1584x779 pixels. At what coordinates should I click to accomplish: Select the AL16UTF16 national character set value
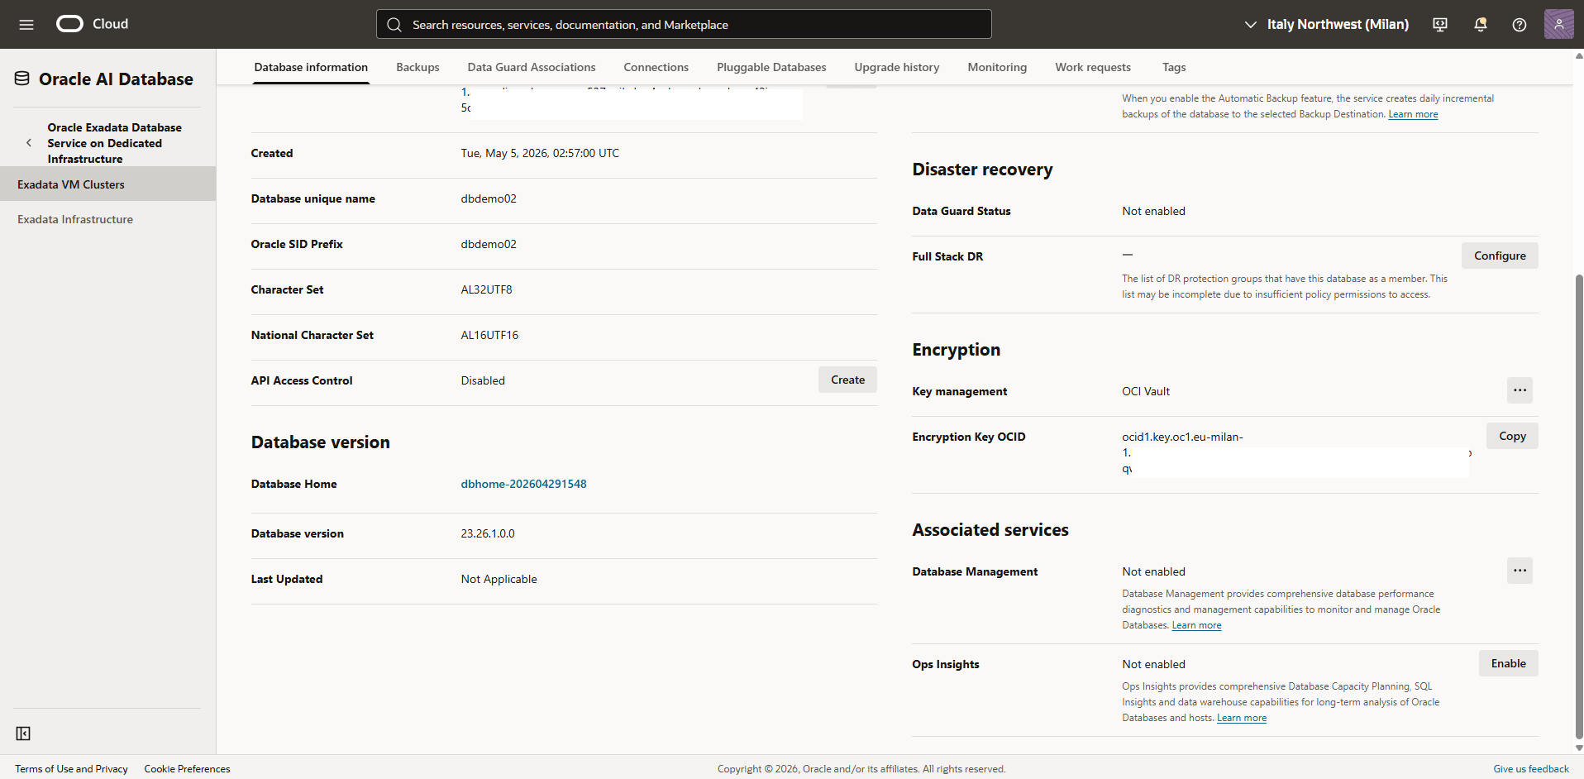coord(489,335)
